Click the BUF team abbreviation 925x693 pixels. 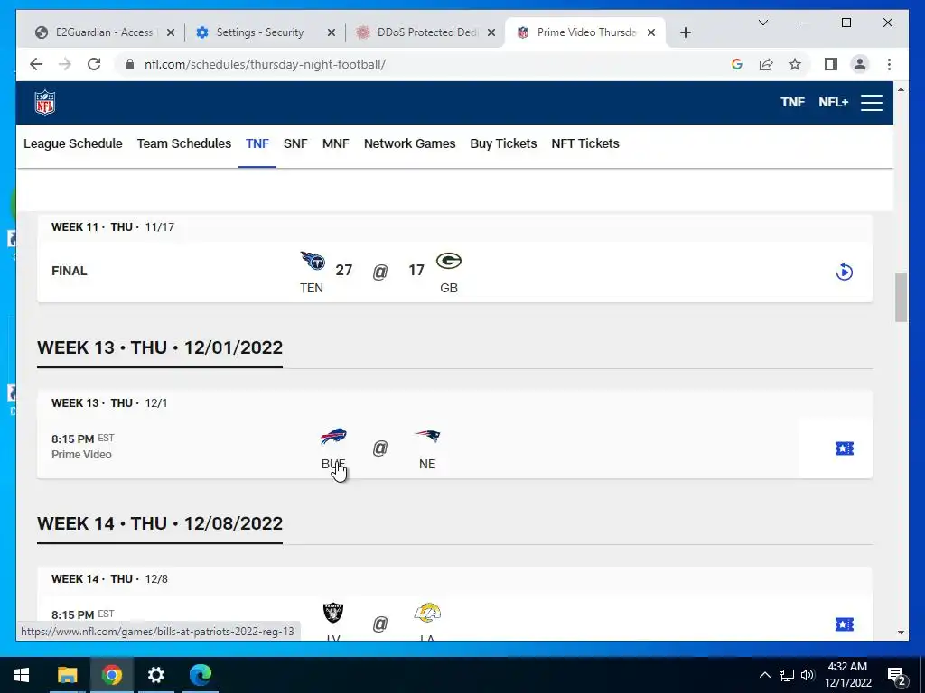(333, 465)
